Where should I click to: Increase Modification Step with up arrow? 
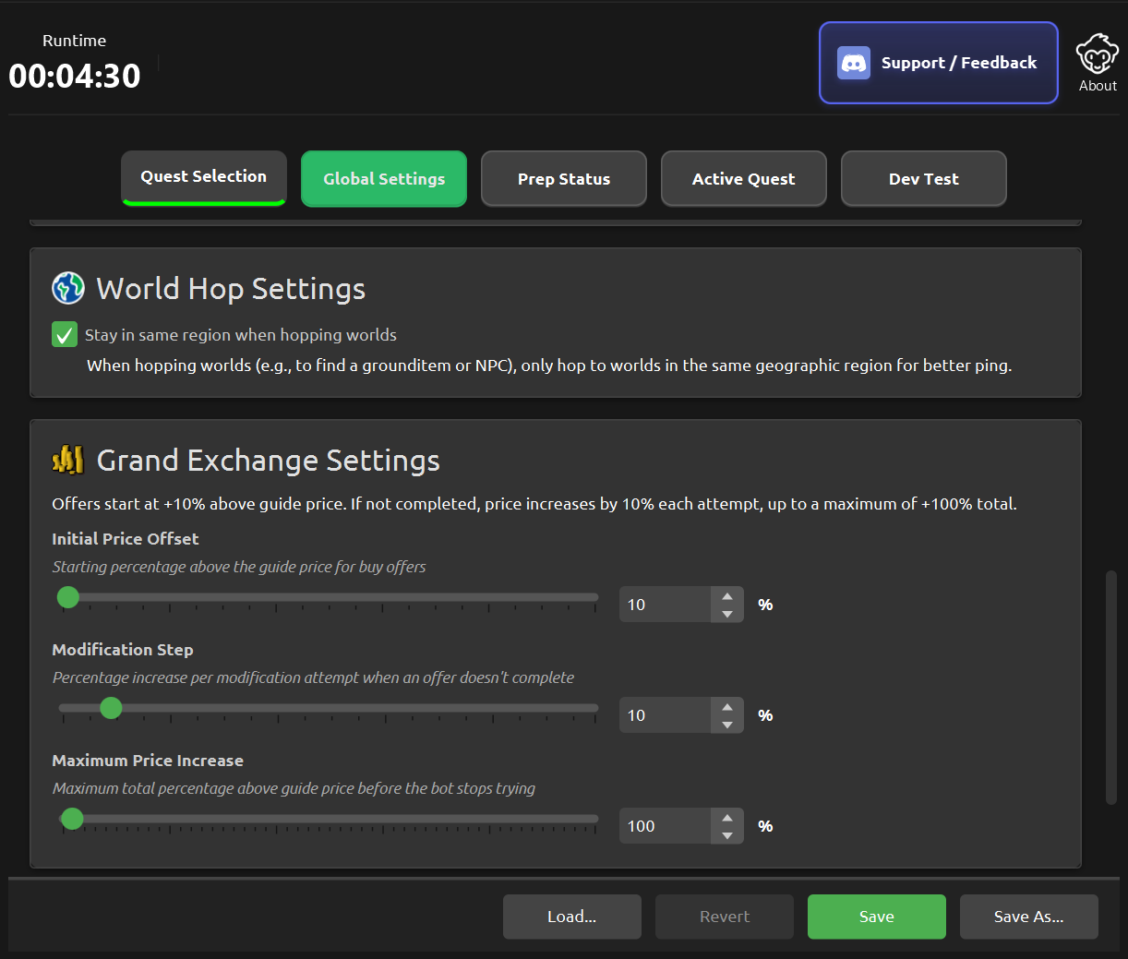[x=727, y=707]
